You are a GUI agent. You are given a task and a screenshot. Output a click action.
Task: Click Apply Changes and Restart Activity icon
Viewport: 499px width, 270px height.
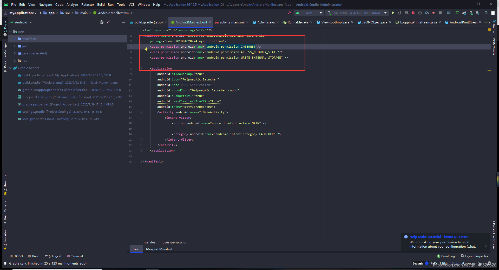(x=400, y=13)
